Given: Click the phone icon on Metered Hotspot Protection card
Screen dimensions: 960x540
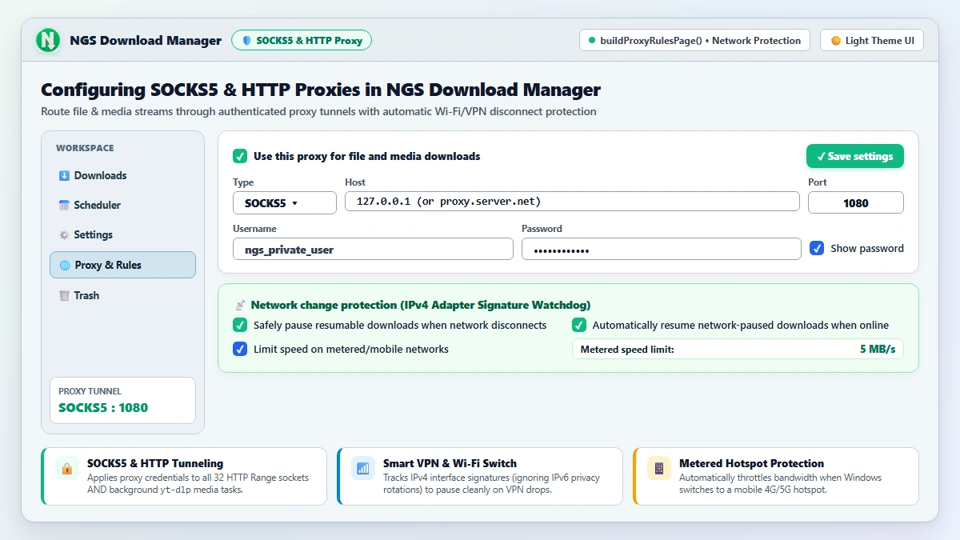Looking at the screenshot, I should 659,468.
